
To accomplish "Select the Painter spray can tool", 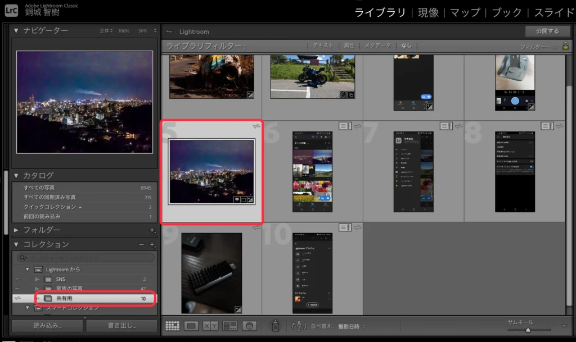I will click(275, 326).
